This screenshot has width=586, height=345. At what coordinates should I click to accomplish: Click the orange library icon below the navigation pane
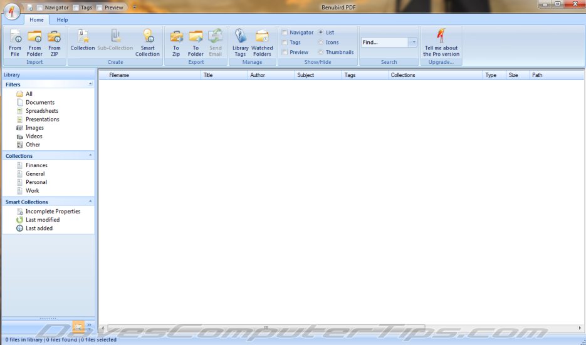click(x=78, y=326)
